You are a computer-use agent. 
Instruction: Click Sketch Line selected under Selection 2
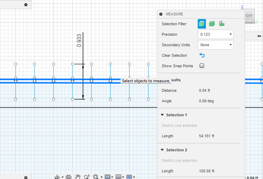pos(179,161)
